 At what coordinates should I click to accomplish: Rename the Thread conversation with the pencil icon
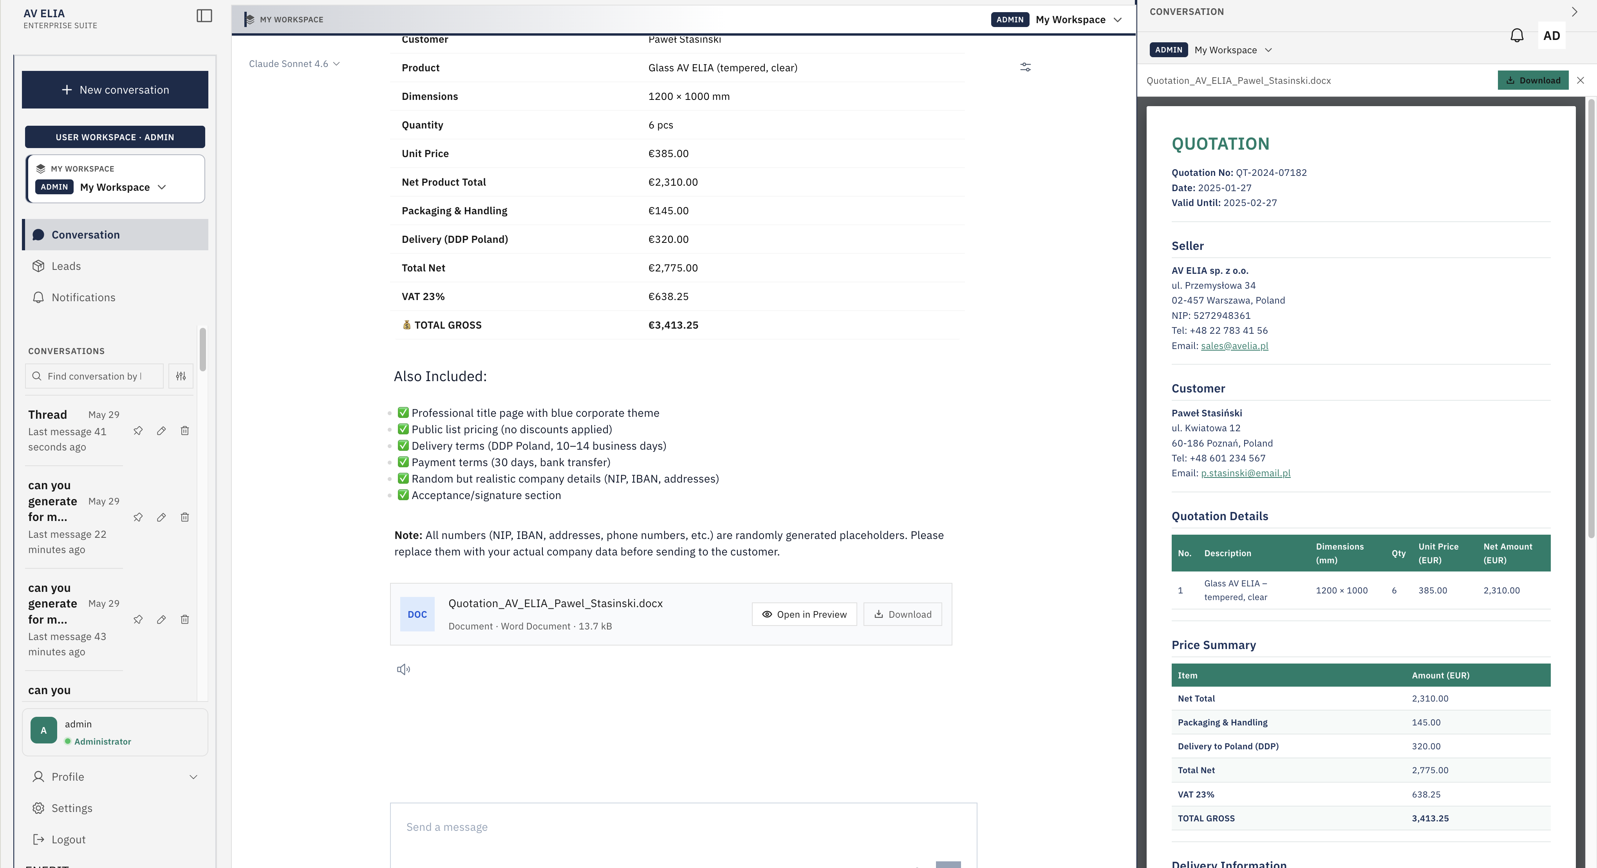pyautogui.click(x=161, y=431)
